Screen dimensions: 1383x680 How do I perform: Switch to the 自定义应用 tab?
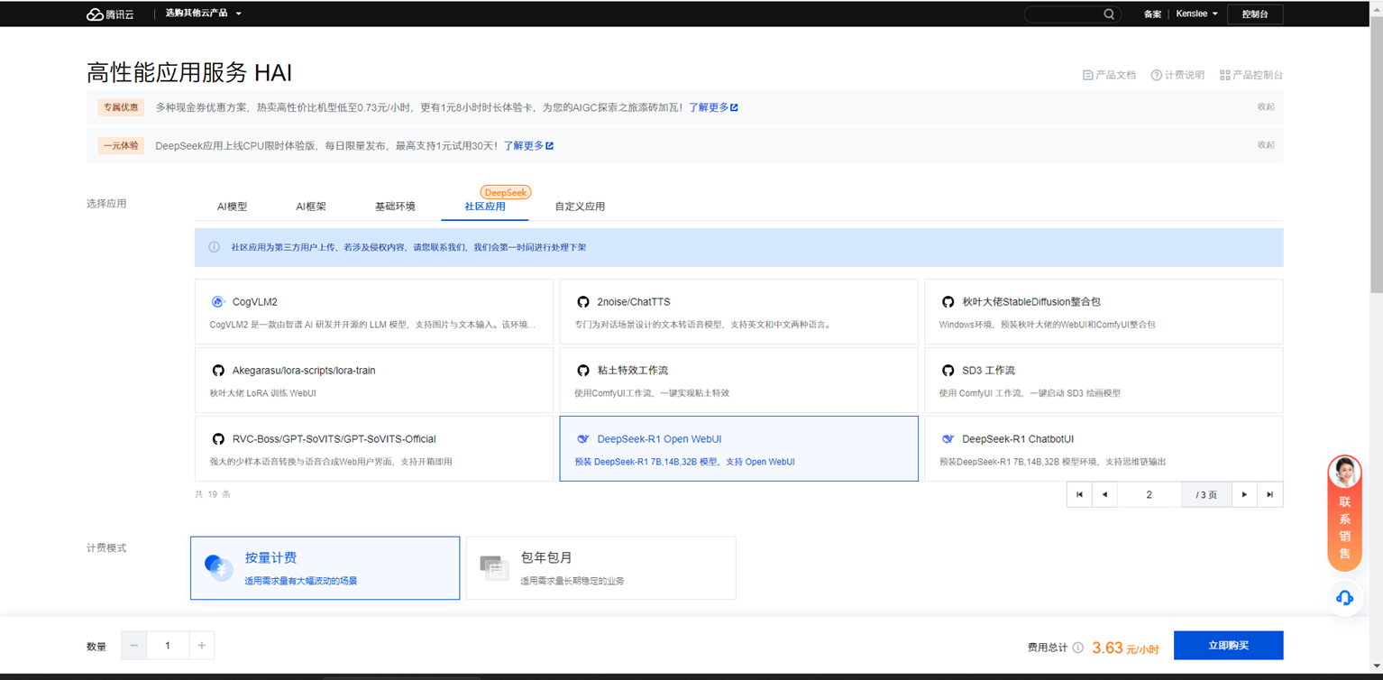tap(580, 207)
